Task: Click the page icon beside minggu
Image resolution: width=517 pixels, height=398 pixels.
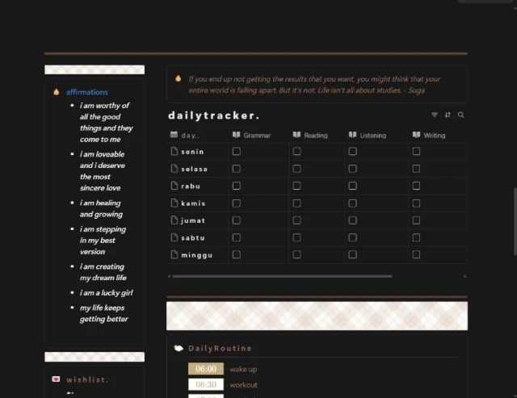Action: [174, 254]
